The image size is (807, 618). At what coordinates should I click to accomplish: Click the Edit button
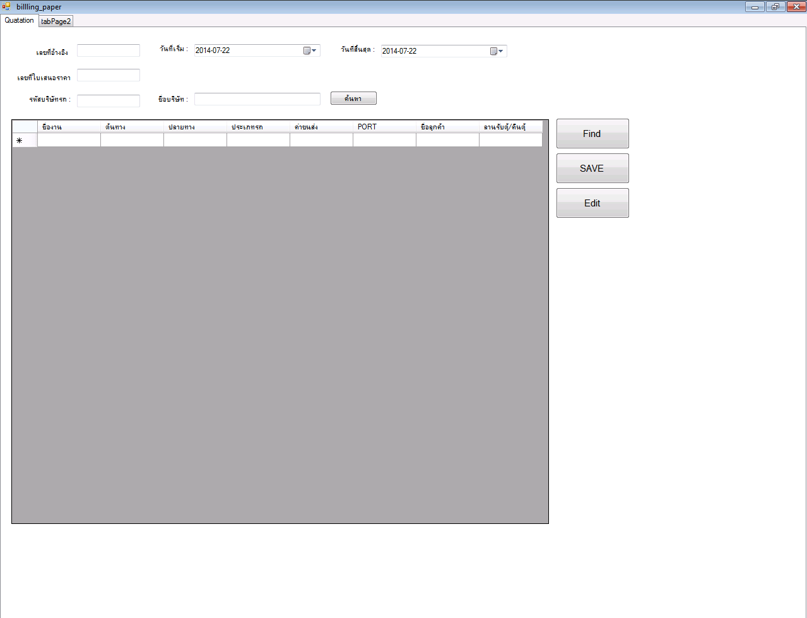point(592,203)
